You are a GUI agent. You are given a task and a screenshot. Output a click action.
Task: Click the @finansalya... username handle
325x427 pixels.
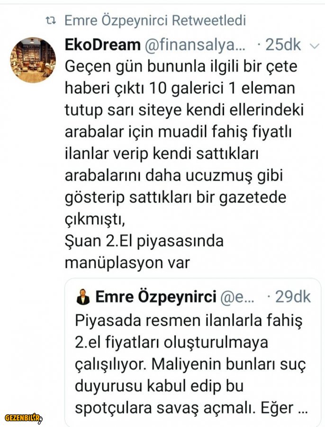click(x=196, y=45)
